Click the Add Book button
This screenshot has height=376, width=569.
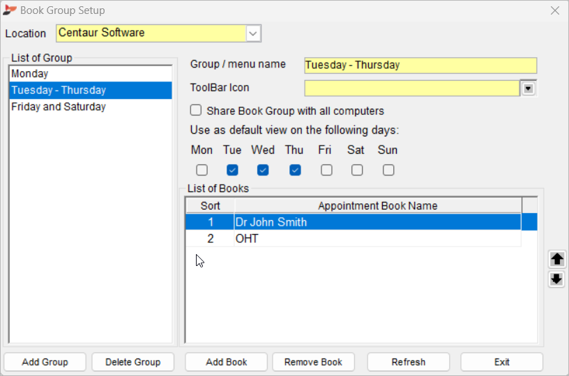[x=227, y=362]
